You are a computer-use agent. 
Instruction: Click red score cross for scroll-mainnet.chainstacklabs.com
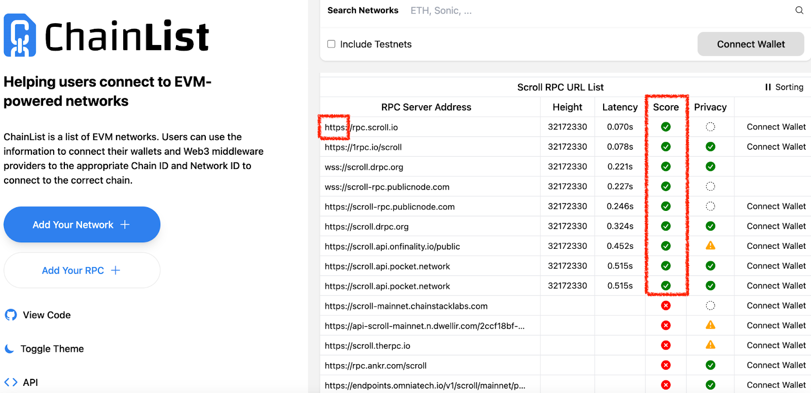(666, 305)
